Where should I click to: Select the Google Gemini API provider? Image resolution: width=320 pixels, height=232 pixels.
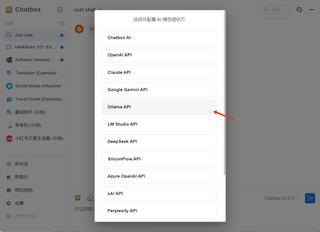[159, 90]
